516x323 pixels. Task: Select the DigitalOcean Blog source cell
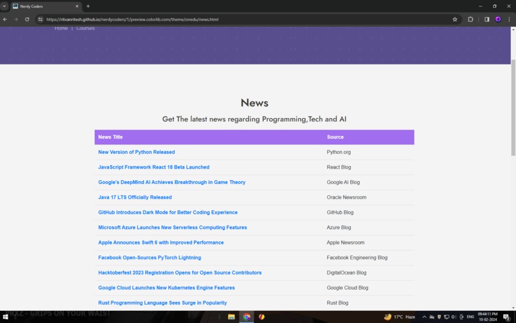tap(346, 273)
